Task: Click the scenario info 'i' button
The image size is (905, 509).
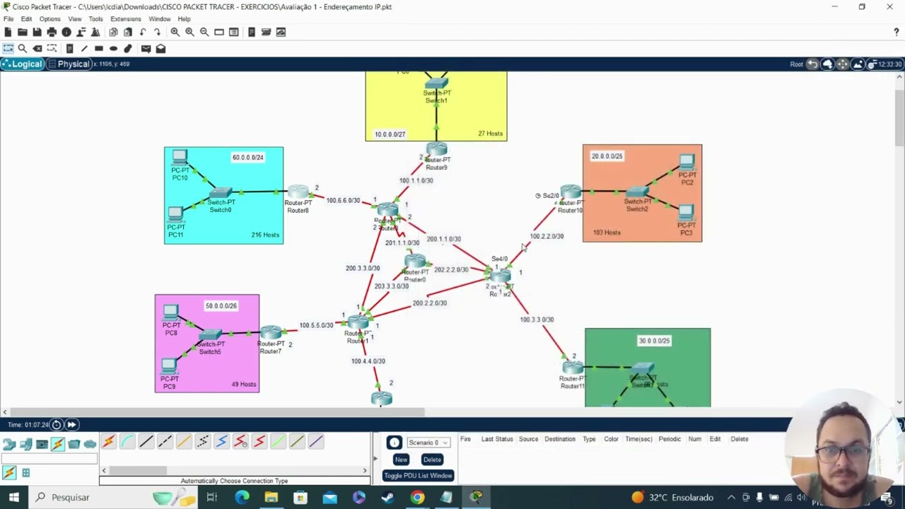Action: (394, 443)
